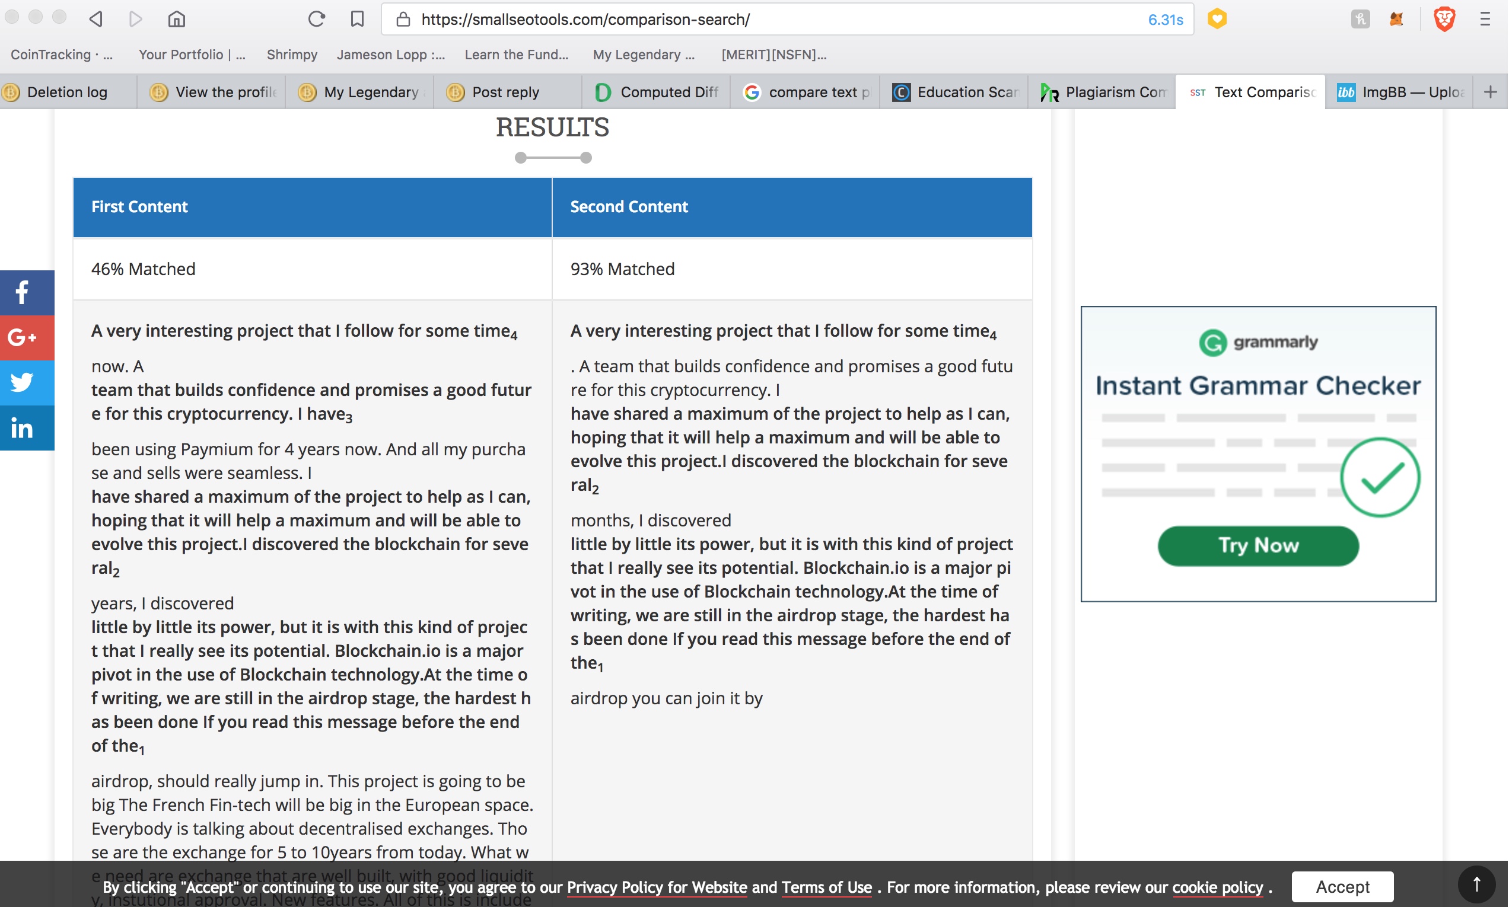Open the yellow shield extension icon
The width and height of the screenshot is (1509, 907).
pos(1217,19)
